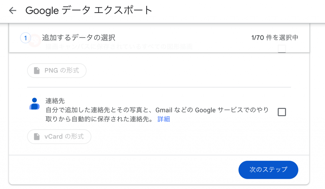Open the PNG の形式 format button
325x189 pixels.
57,71
